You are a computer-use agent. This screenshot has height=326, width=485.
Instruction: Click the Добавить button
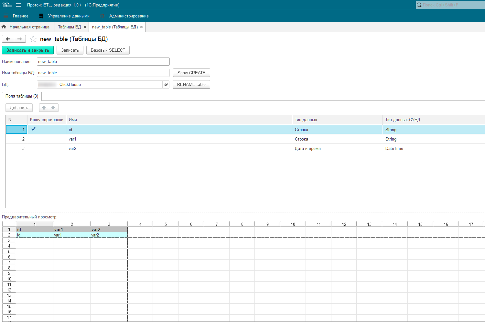point(19,108)
